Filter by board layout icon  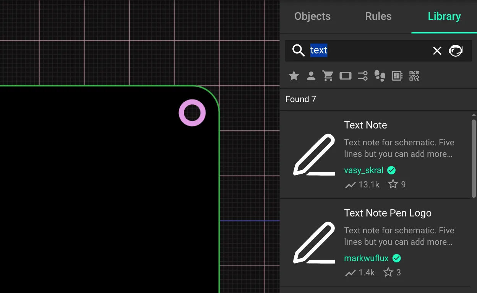(x=397, y=76)
